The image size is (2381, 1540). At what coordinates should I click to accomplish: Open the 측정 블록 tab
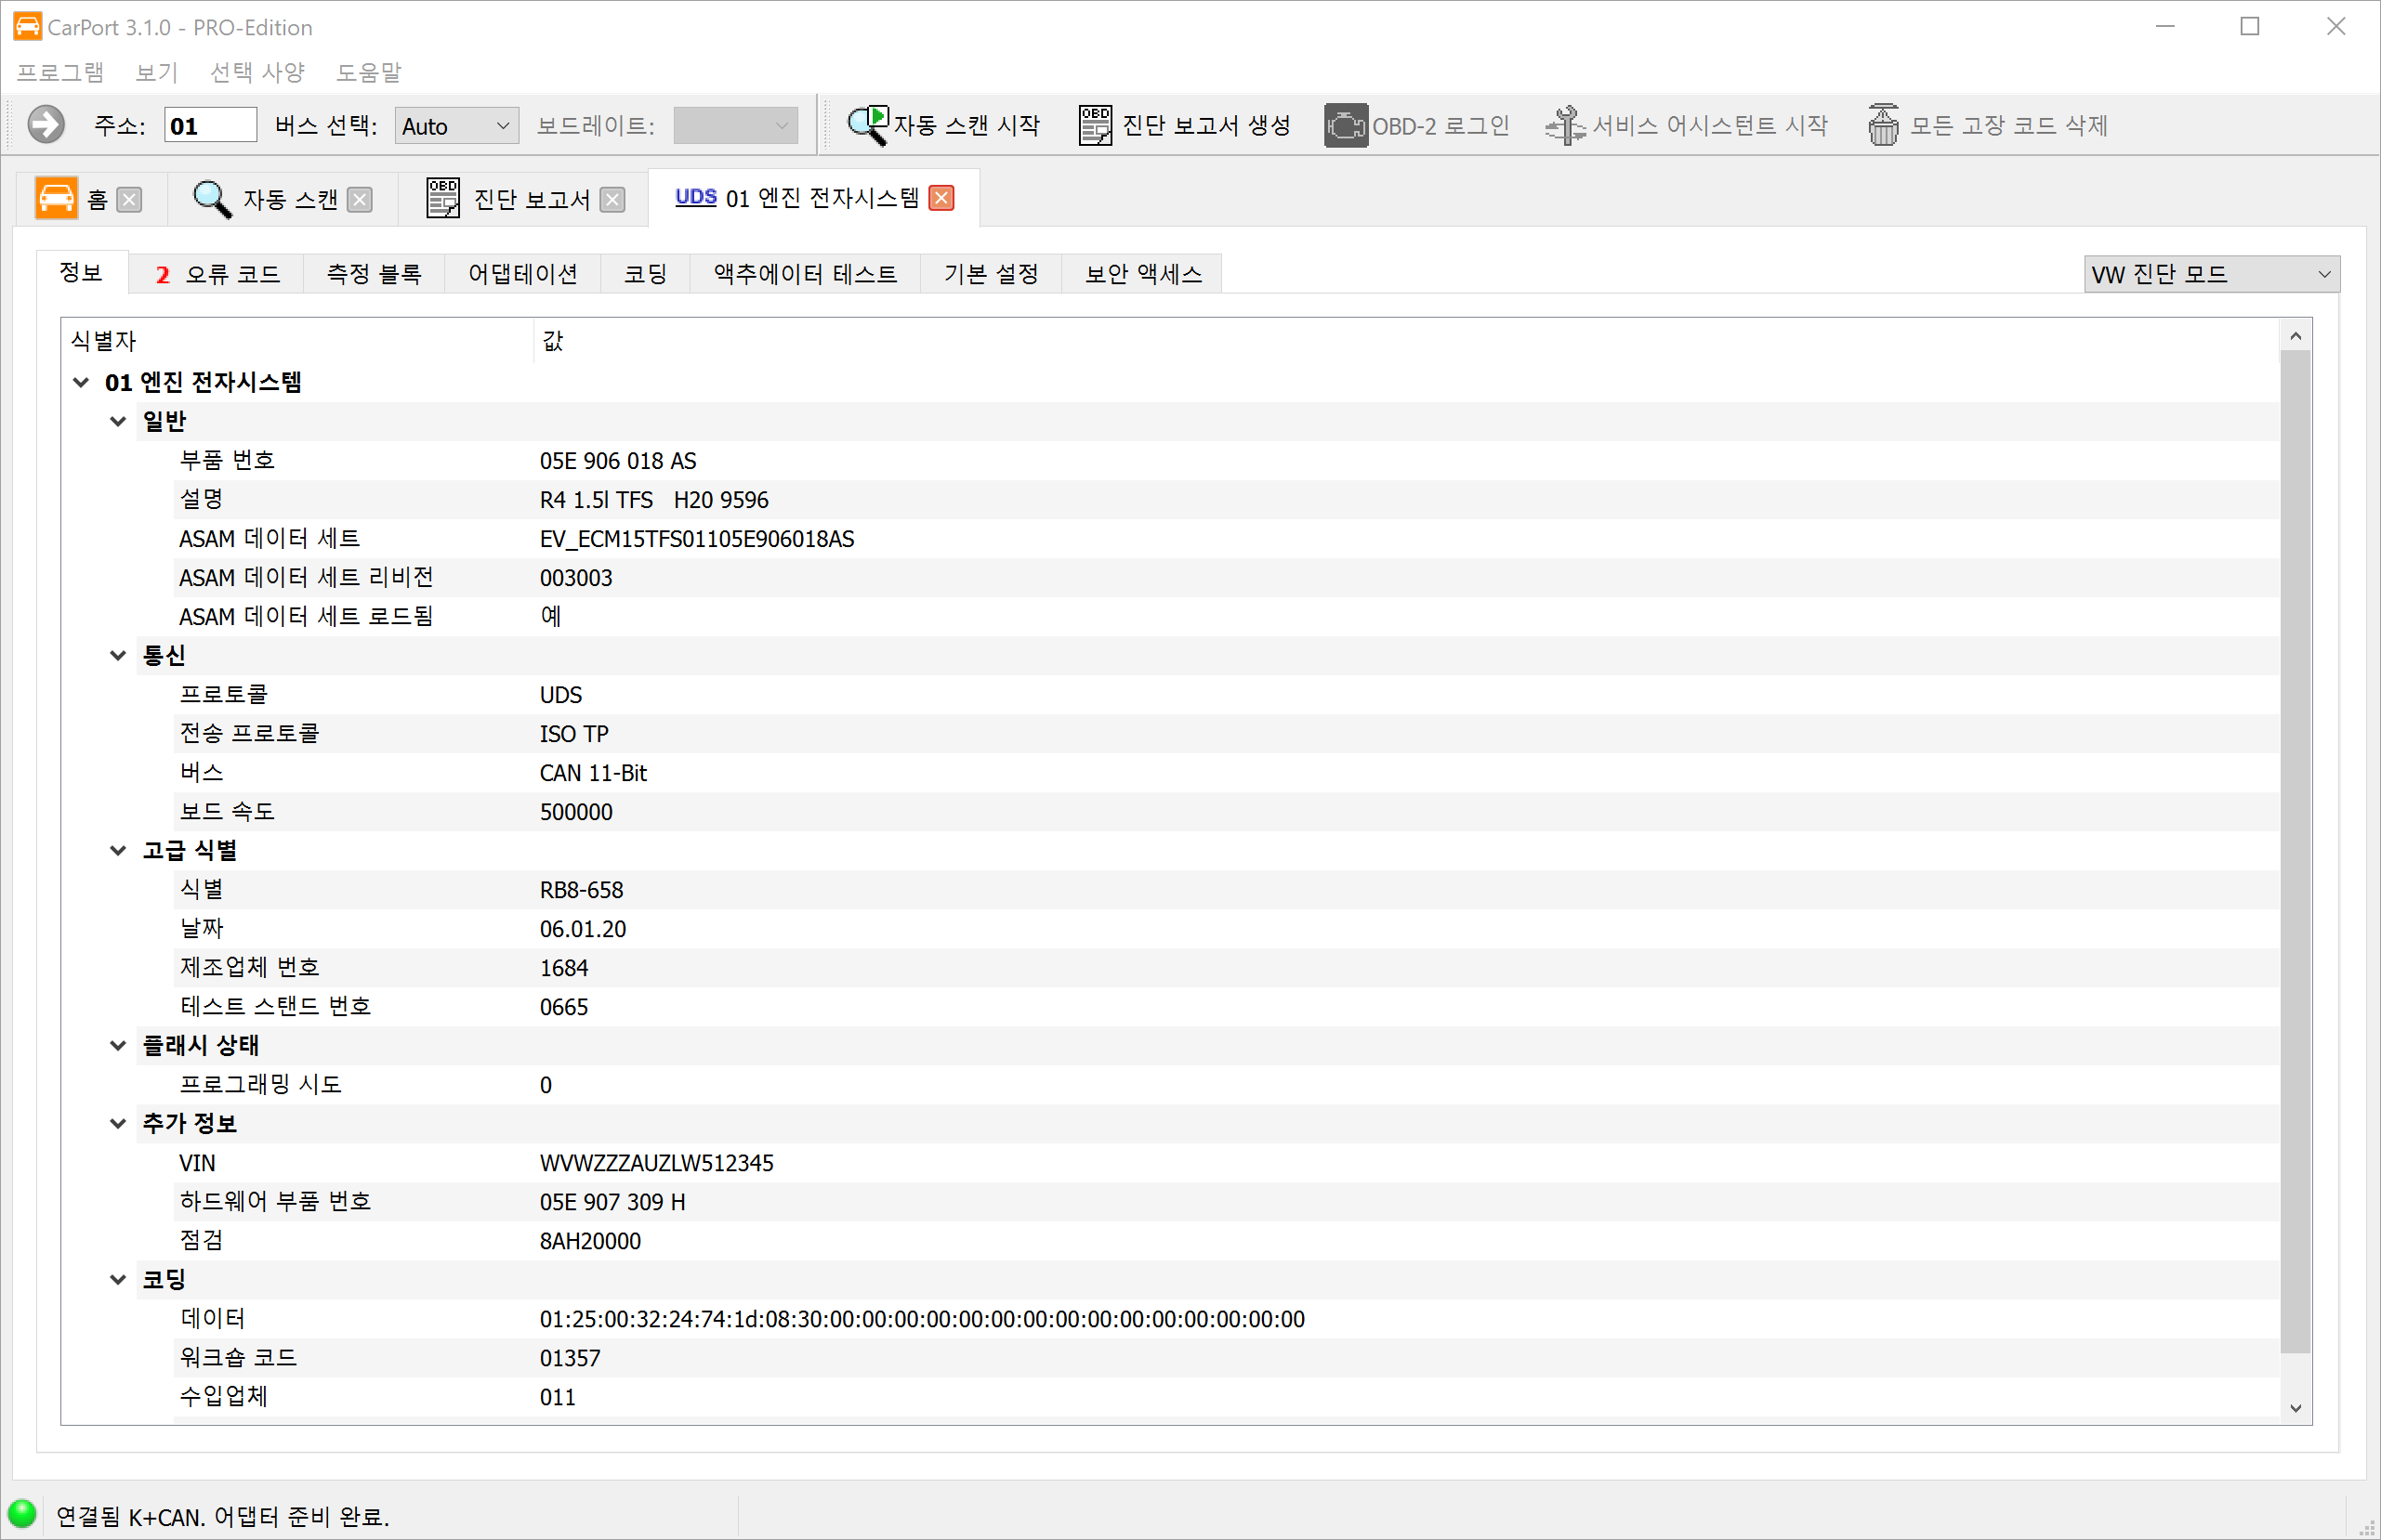coord(375,274)
